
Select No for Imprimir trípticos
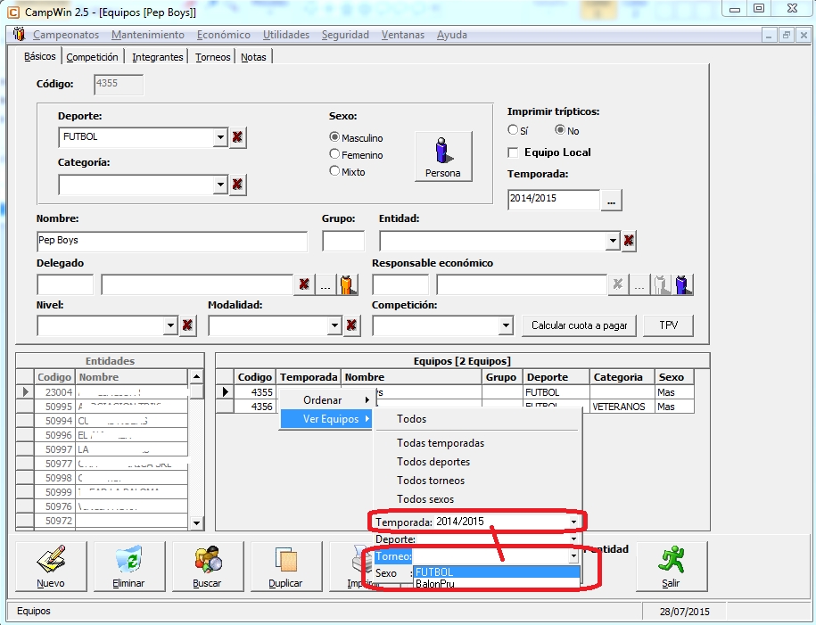tap(560, 129)
